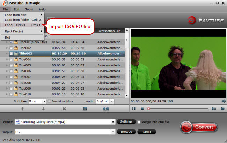
Task: Check the Title010 checkbox
Action: [11, 94]
